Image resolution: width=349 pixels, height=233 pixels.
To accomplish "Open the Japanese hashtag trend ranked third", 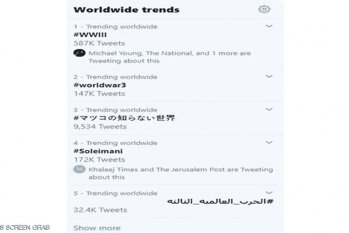I will (124, 118).
